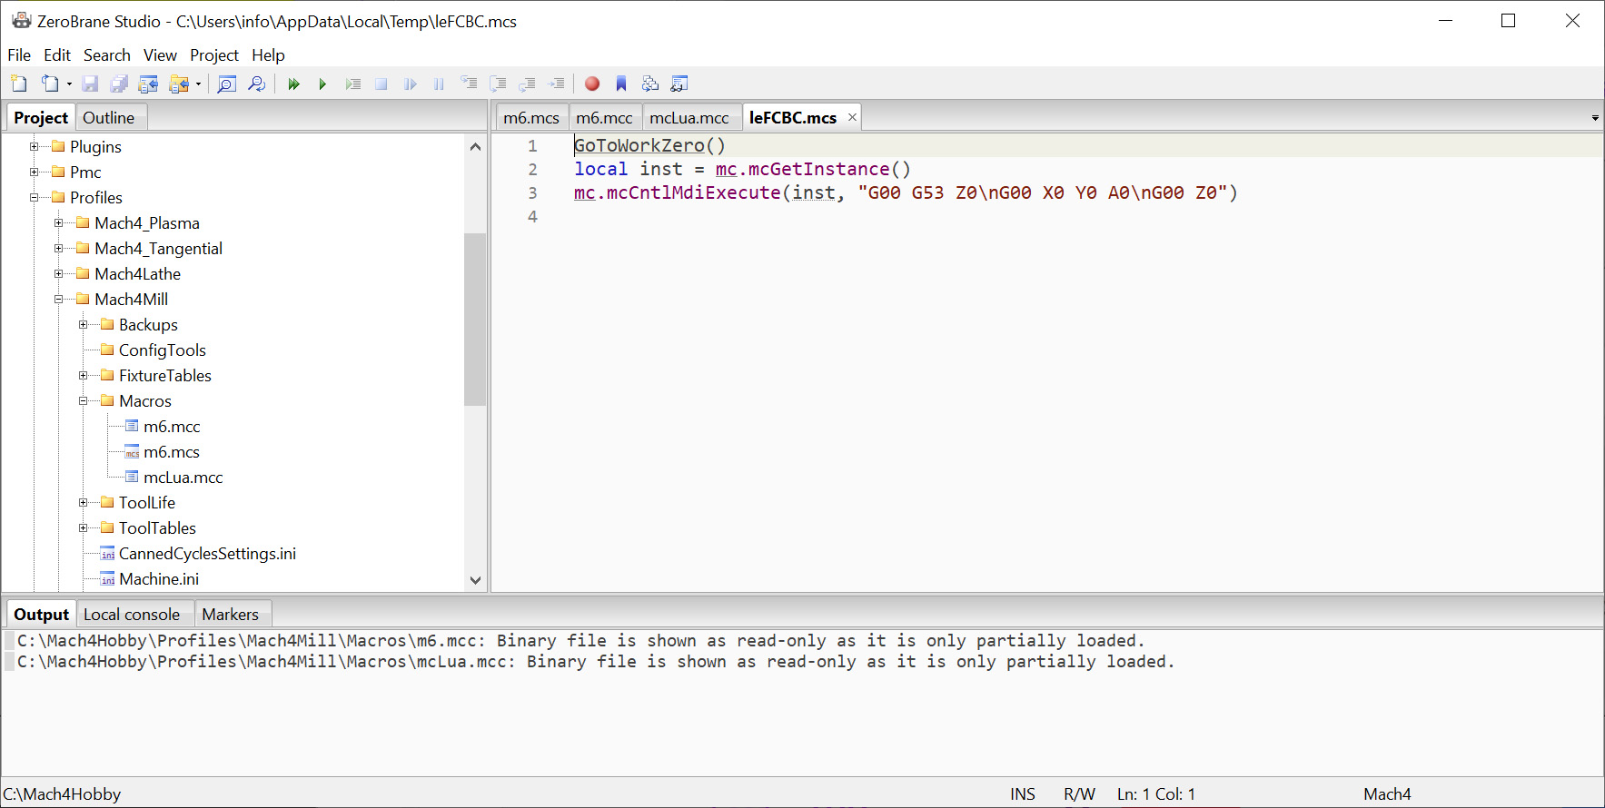Collapse the Macros folder node
This screenshot has height=808, width=1605.
coord(84,401)
